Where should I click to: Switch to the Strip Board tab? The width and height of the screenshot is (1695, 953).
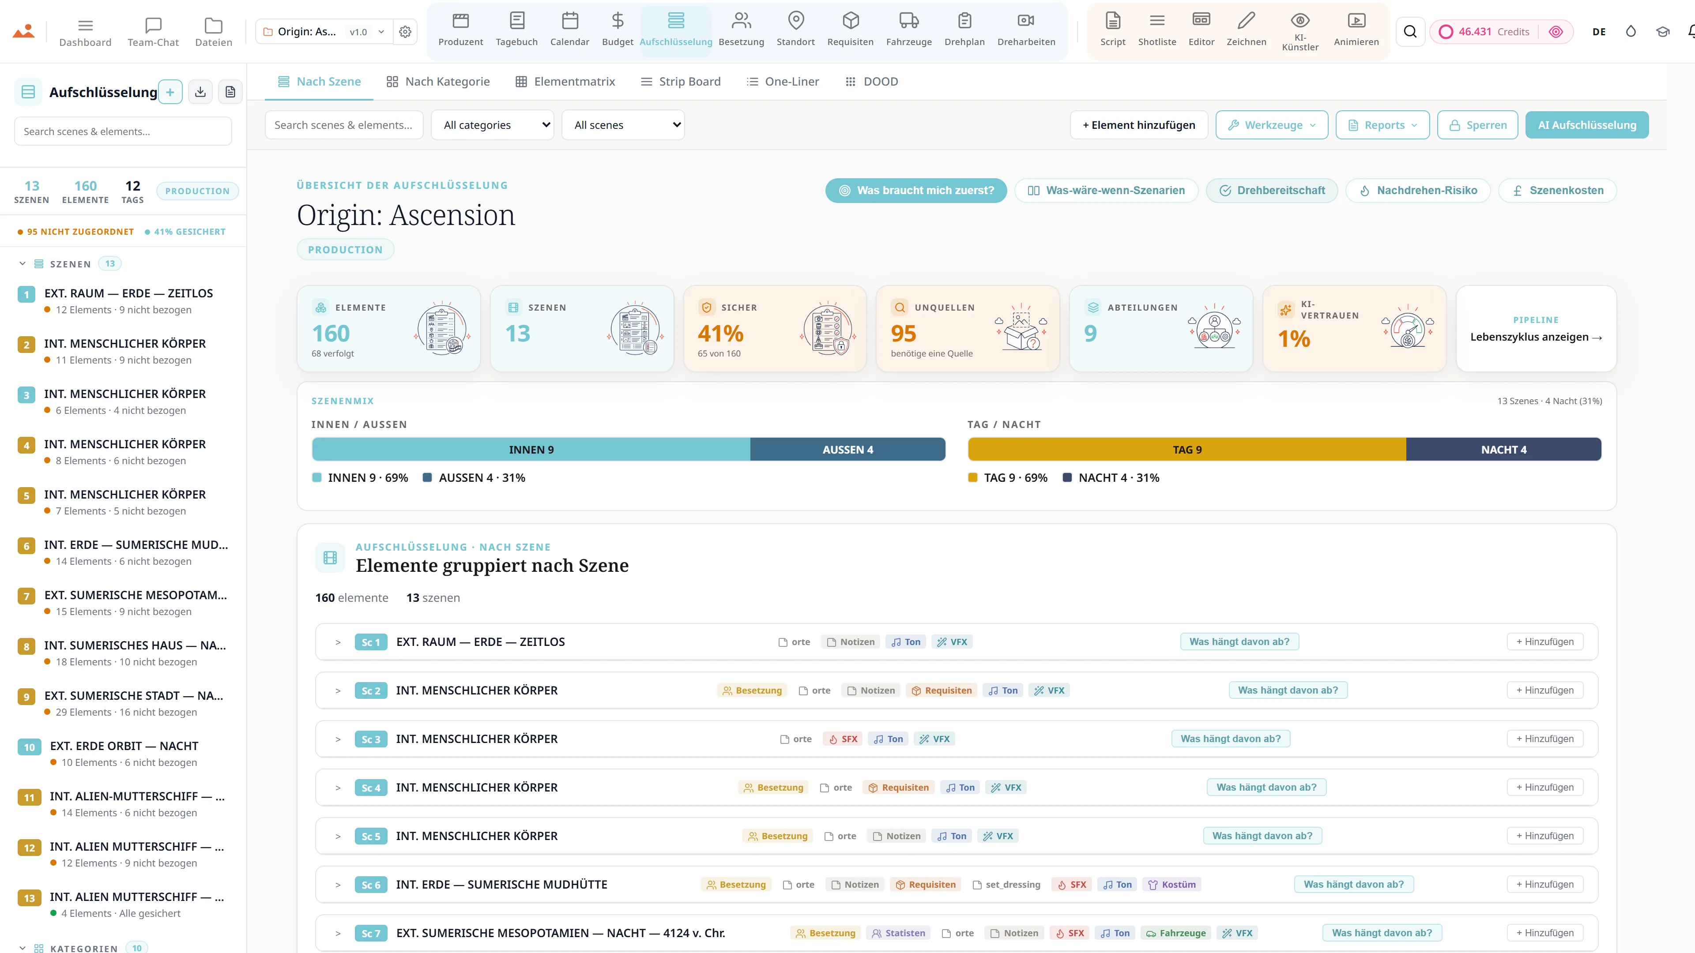pyautogui.click(x=680, y=82)
